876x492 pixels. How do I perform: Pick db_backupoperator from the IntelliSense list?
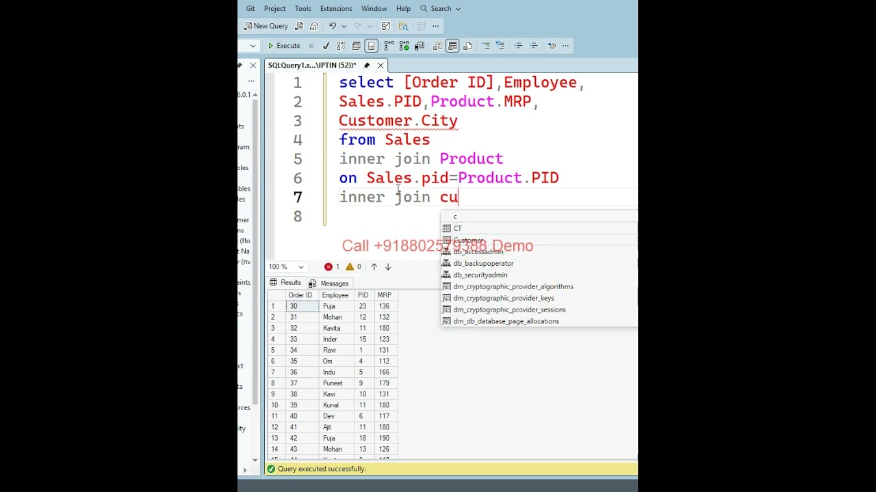click(x=539, y=263)
